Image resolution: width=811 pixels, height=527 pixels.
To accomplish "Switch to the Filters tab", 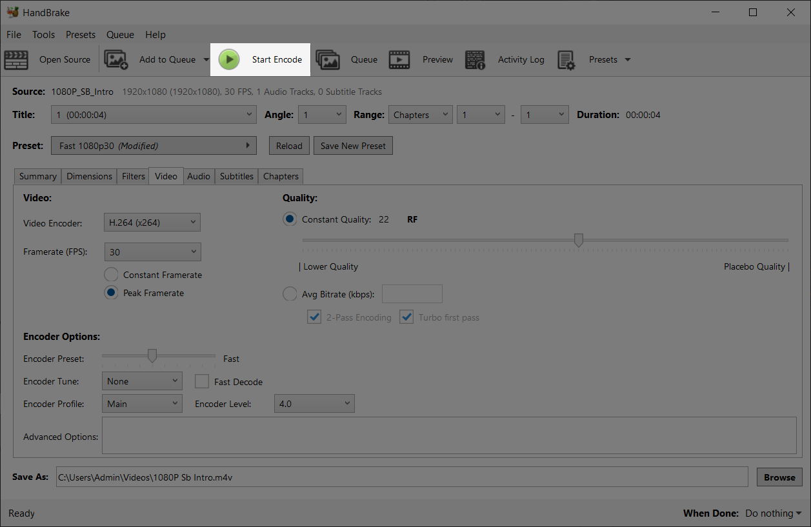I will (134, 176).
